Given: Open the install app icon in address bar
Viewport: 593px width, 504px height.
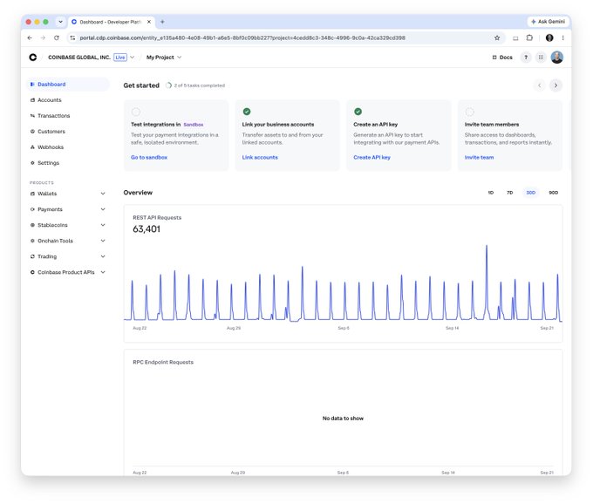Looking at the screenshot, I should point(515,37).
